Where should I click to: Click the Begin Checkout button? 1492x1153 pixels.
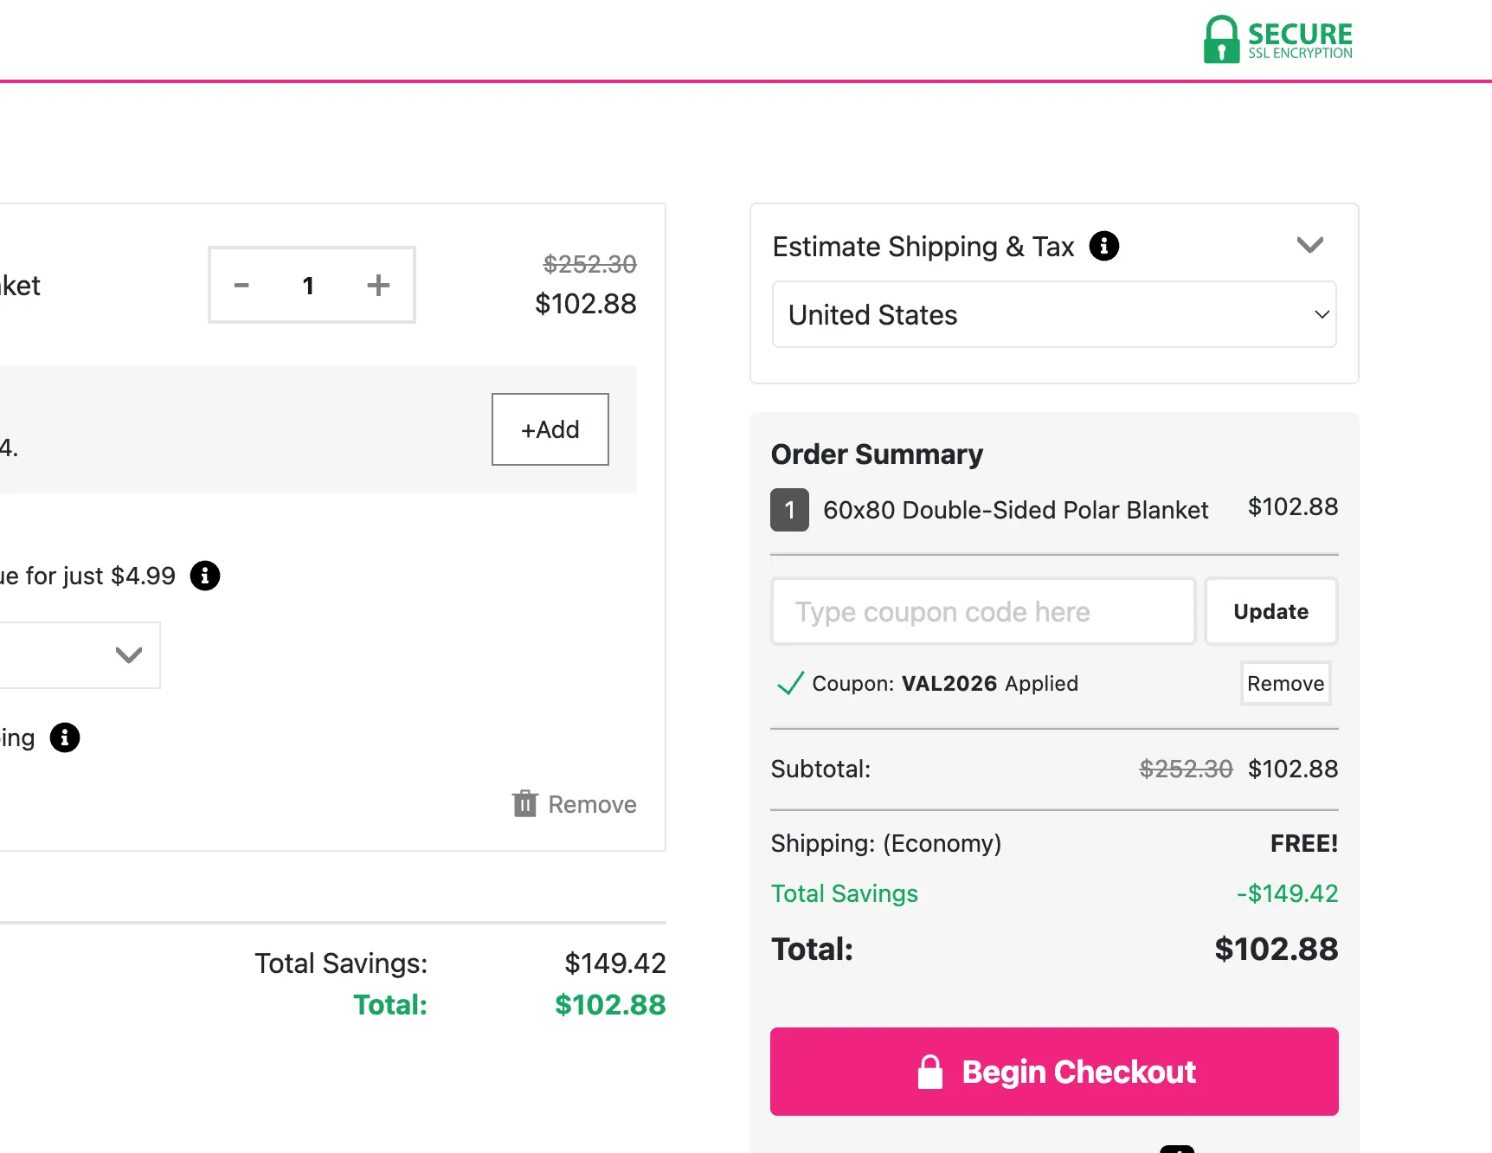point(1053,1072)
